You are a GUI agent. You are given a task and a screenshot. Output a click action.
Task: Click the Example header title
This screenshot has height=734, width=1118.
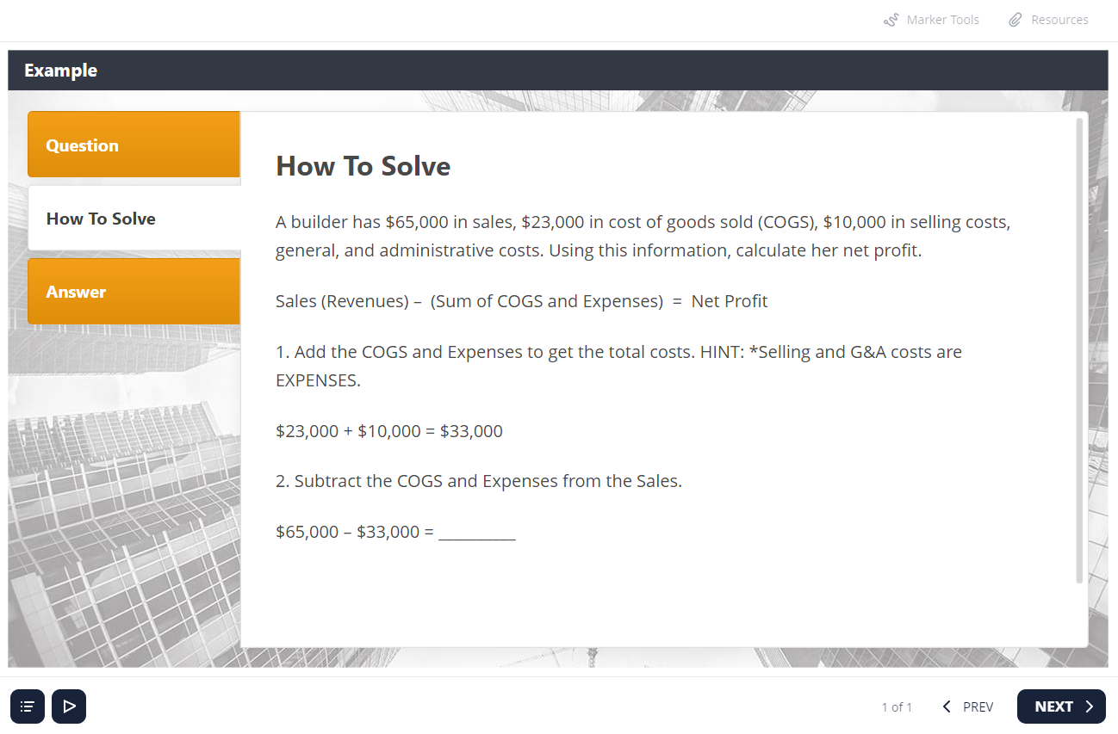click(x=60, y=71)
